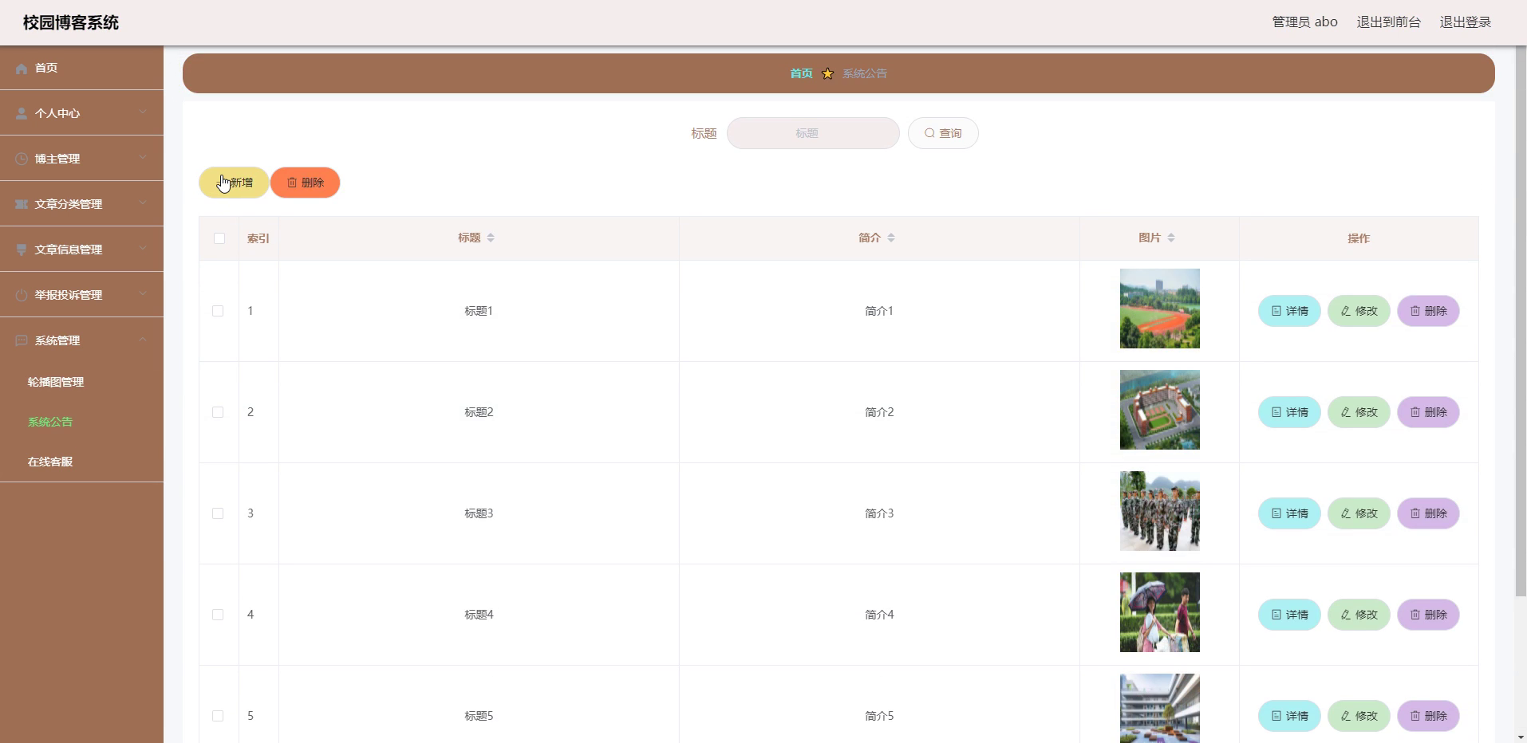The height and width of the screenshot is (743, 1527).
Task: Open 首页 in the sidebar
Action: 81,68
